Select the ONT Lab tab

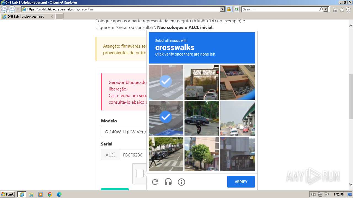(27, 16)
